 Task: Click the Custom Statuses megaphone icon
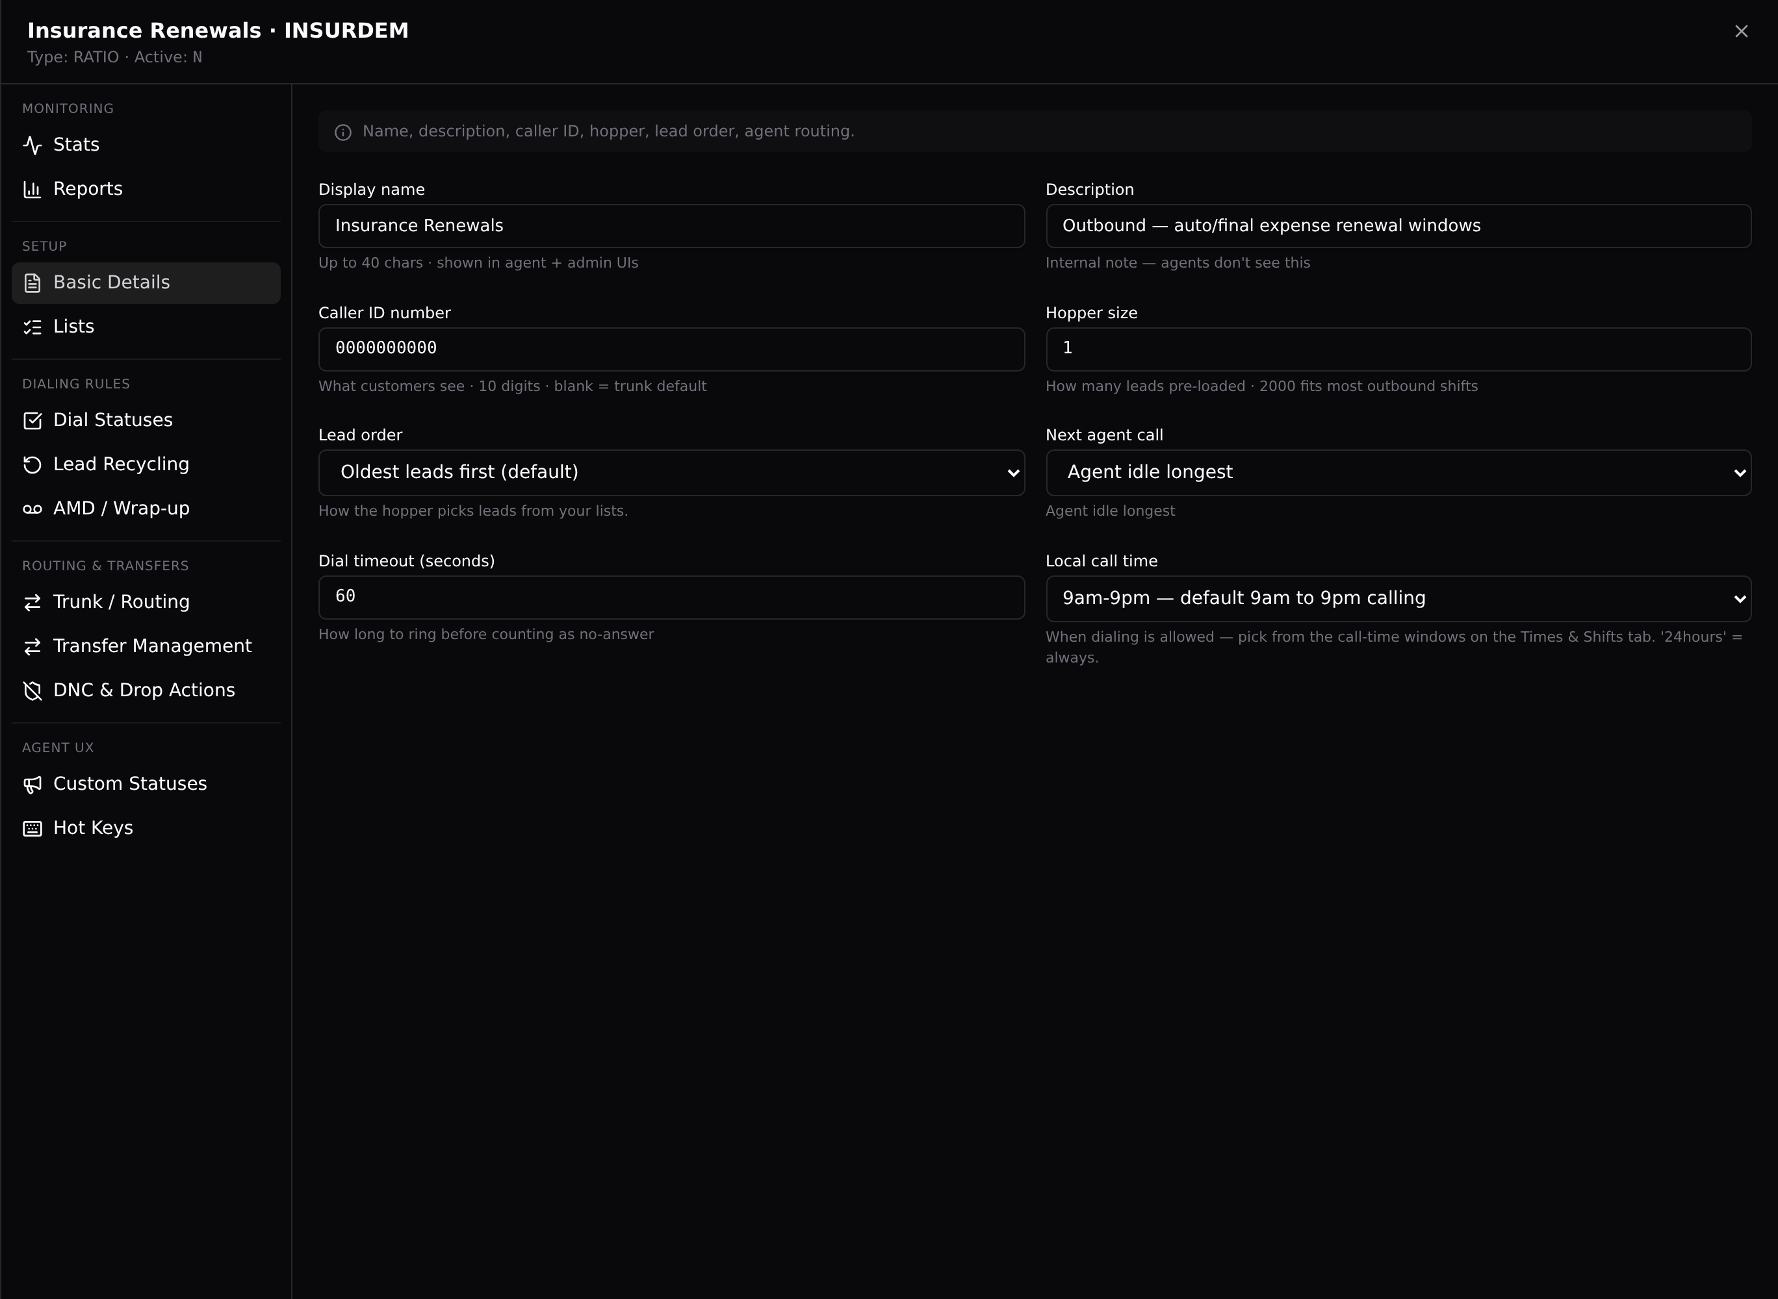32,783
